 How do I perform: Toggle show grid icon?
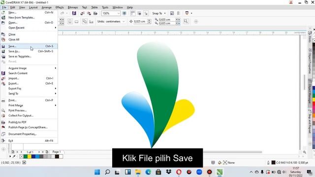coord(139,13)
